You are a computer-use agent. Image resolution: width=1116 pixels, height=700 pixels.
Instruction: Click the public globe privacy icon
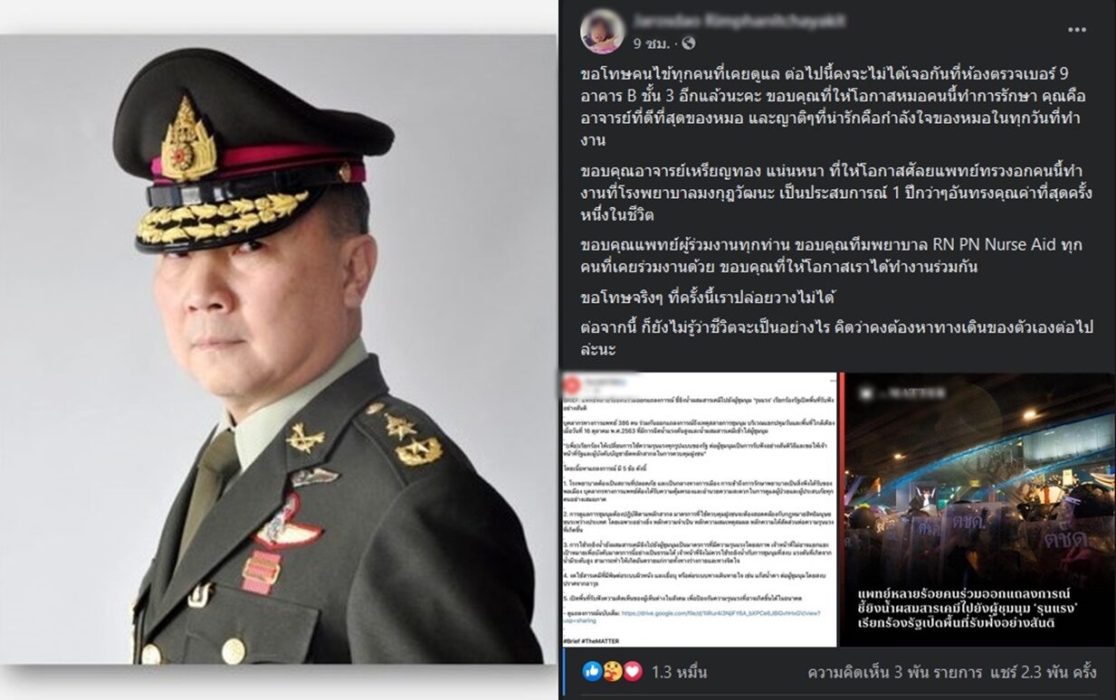[688, 43]
